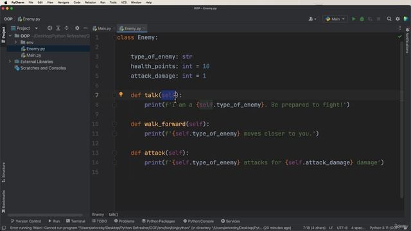This screenshot has height=231, width=411.
Task: Open the Tools menu
Action: click(113, 3)
